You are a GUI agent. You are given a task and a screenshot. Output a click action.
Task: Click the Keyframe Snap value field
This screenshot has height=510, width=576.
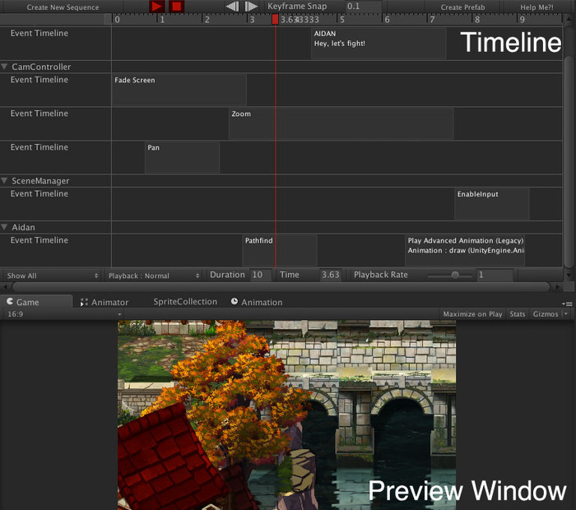click(x=364, y=7)
